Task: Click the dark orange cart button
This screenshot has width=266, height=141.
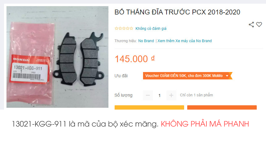Action: [222, 107]
